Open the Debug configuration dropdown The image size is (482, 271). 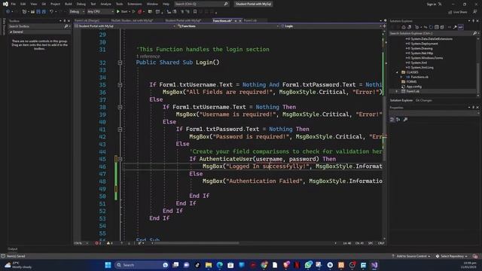(77, 12)
